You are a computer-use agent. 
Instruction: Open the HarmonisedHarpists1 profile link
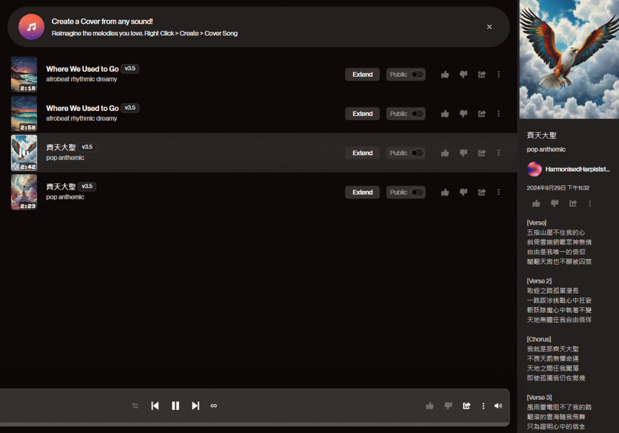(577, 169)
